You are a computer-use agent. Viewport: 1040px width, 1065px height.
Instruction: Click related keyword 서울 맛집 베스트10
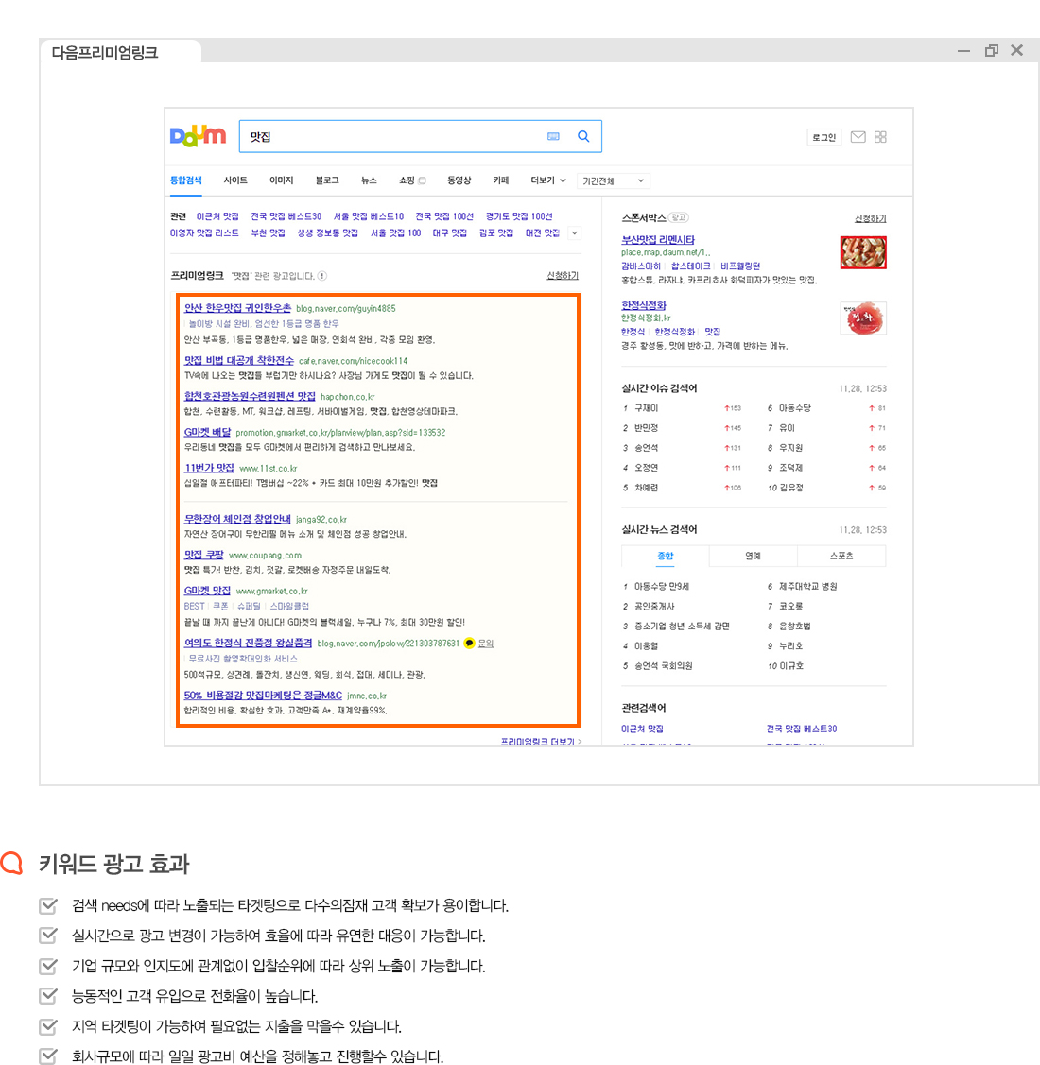coord(369,216)
